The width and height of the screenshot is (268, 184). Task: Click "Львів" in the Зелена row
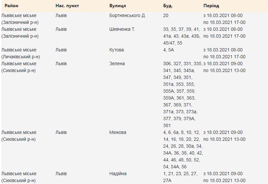[61, 64]
